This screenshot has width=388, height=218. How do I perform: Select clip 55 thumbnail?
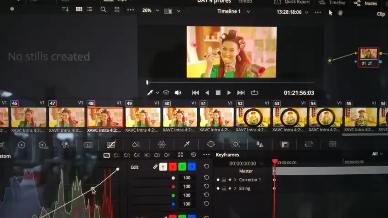(x=361, y=117)
